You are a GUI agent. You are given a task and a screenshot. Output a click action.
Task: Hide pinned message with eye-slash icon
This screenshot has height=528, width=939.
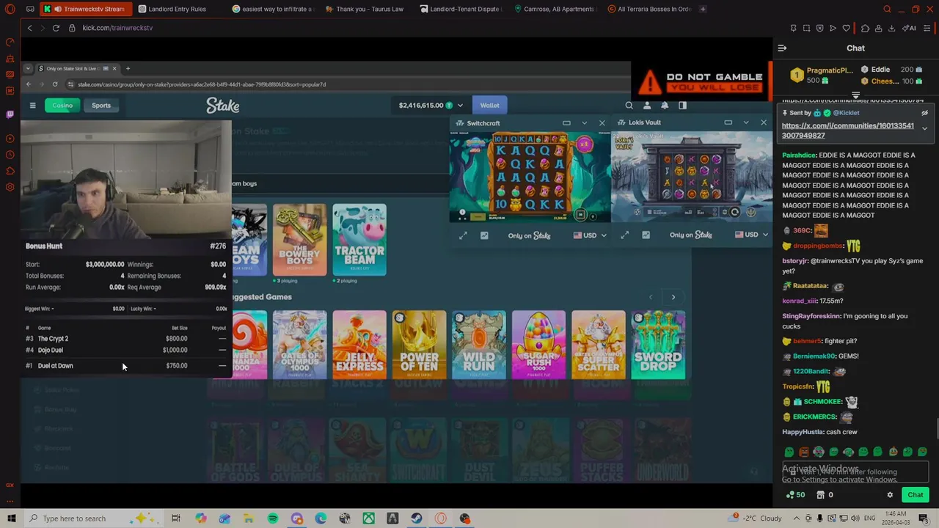tap(924, 114)
